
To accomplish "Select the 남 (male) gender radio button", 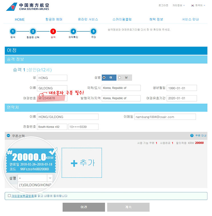I will [120, 78].
